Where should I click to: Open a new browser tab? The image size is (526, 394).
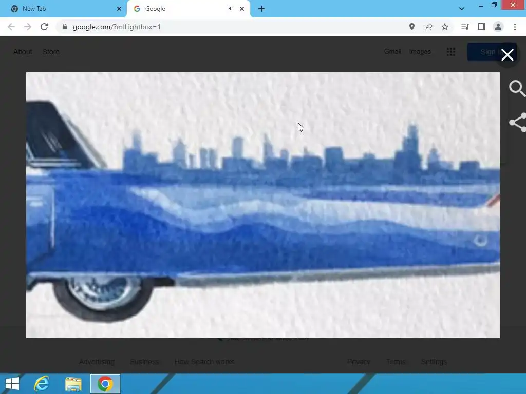[261, 9]
